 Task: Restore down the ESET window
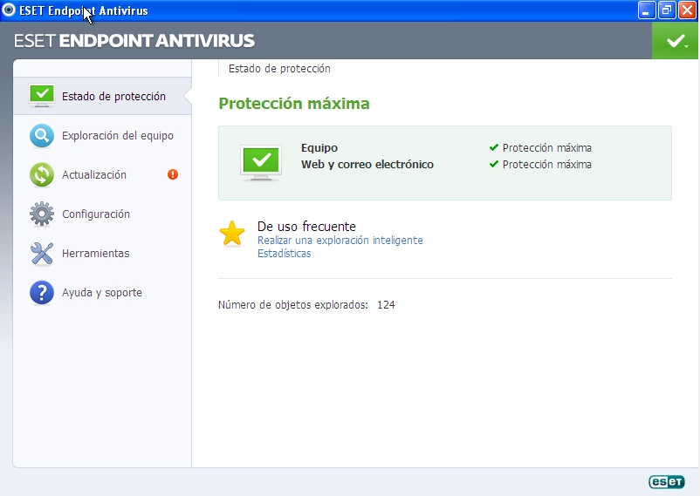667,10
